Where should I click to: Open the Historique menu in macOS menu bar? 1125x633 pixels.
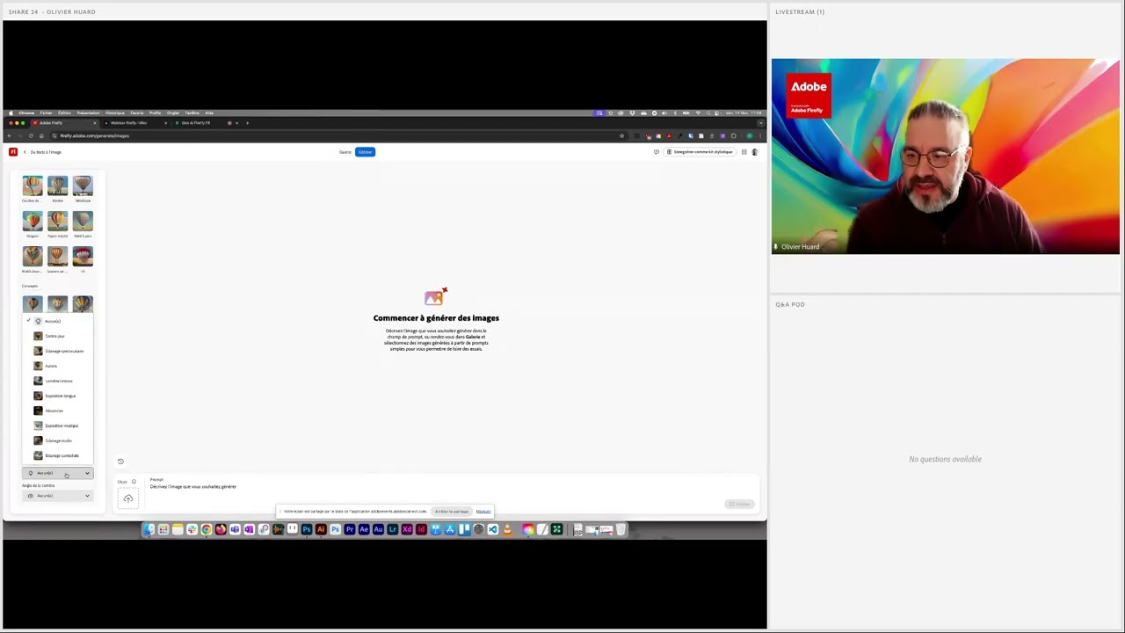coord(115,113)
